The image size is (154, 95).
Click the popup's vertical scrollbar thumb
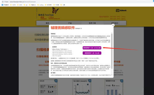point(112,51)
